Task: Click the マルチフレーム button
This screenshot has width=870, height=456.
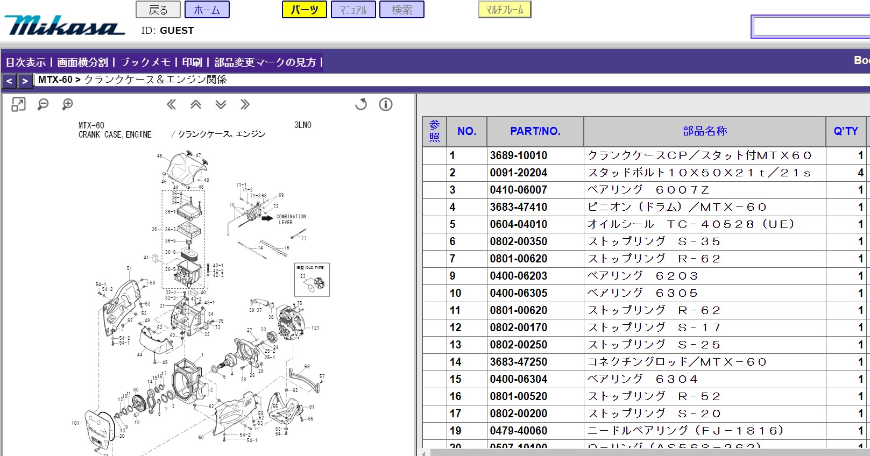Action: click(505, 10)
